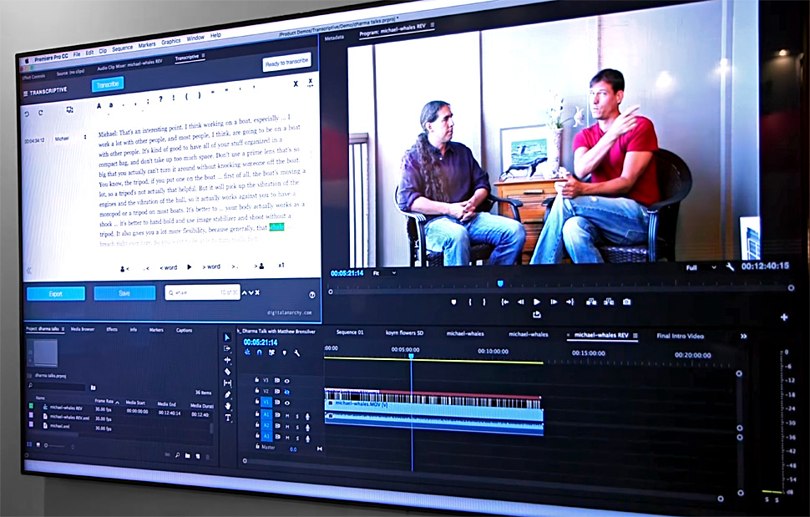Open the Markers menu
810x517 pixels.
[147, 45]
